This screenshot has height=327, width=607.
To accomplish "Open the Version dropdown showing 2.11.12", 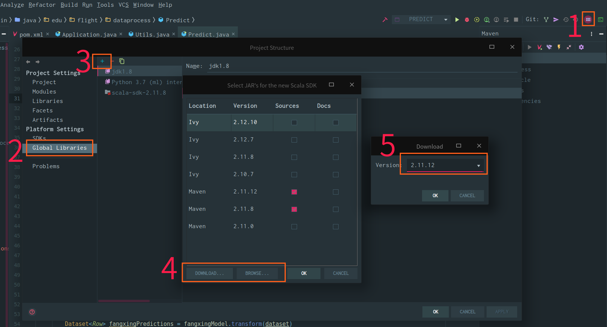I will (x=445, y=165).
